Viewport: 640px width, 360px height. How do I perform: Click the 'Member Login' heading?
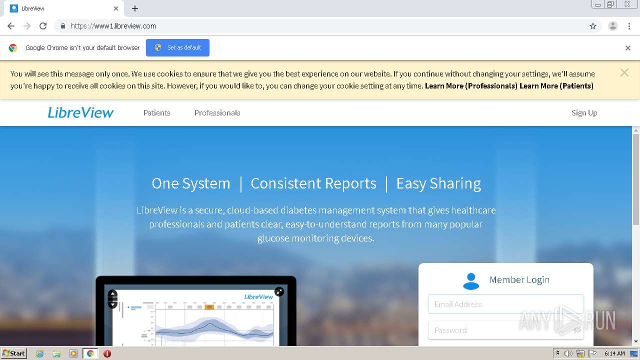click(x=519, y=280)
